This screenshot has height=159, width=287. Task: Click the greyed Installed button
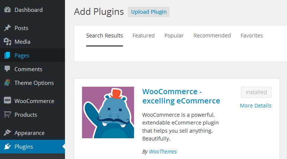click(x=256, y=92)
